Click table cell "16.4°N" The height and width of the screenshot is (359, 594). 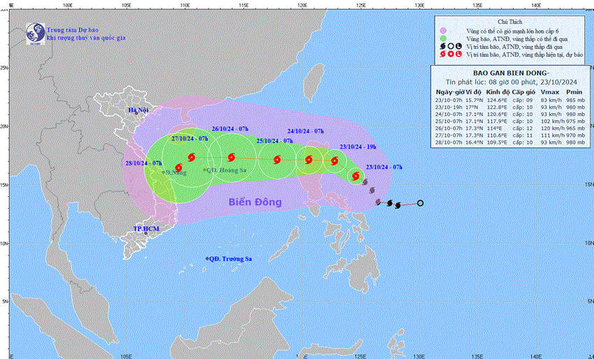(x=475, y=142)
